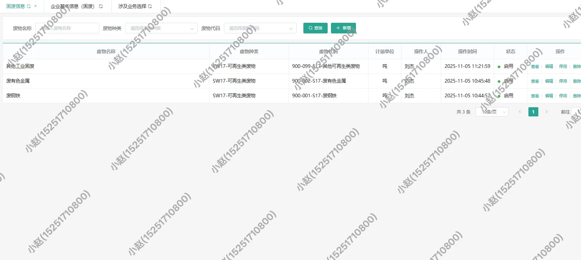Viewport: 581px width, 260px height.
Task: Open the 涉及业务选择 tab
Action: pyautogui.click(x=132, y=6)
